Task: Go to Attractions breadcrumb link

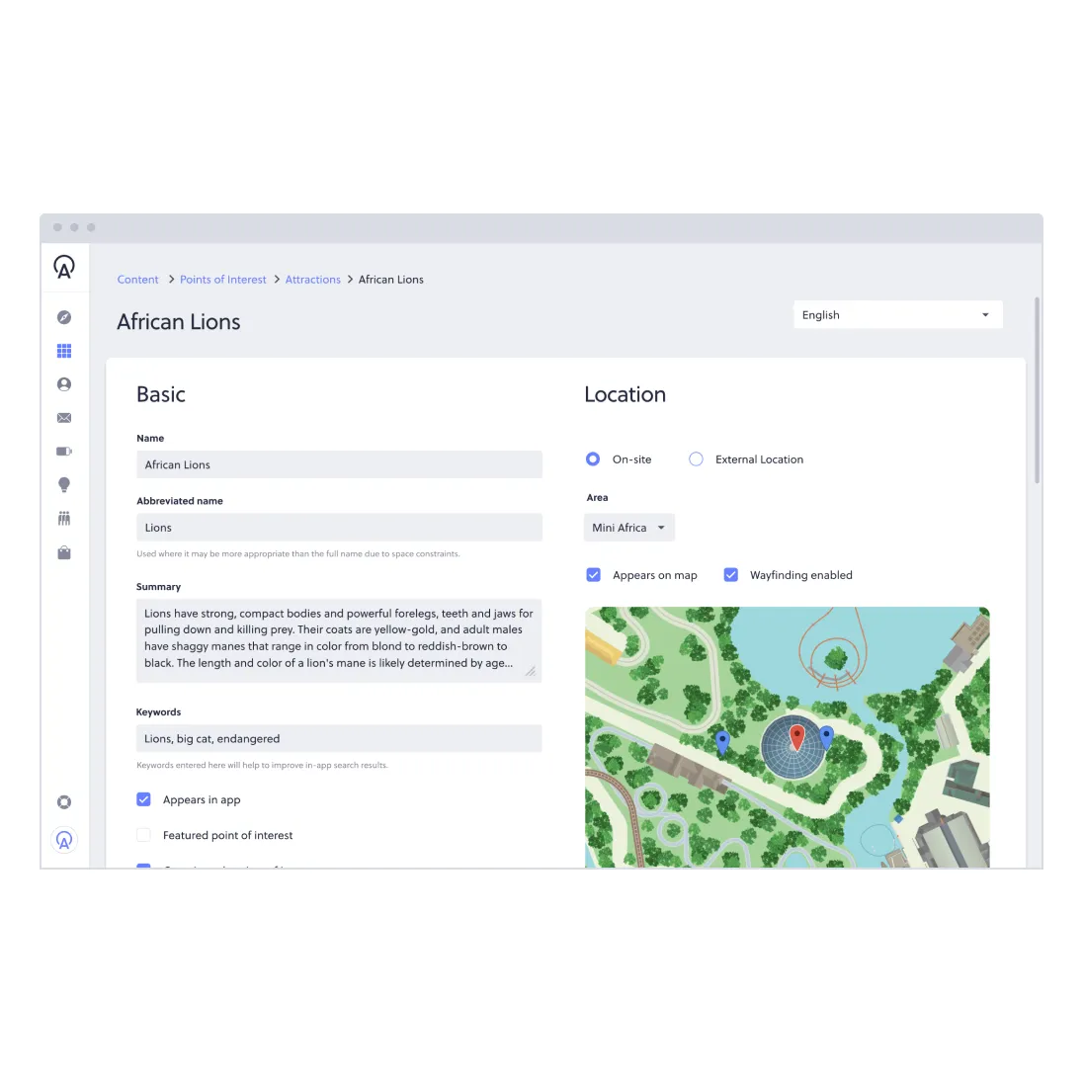Action: click(313, 280)
